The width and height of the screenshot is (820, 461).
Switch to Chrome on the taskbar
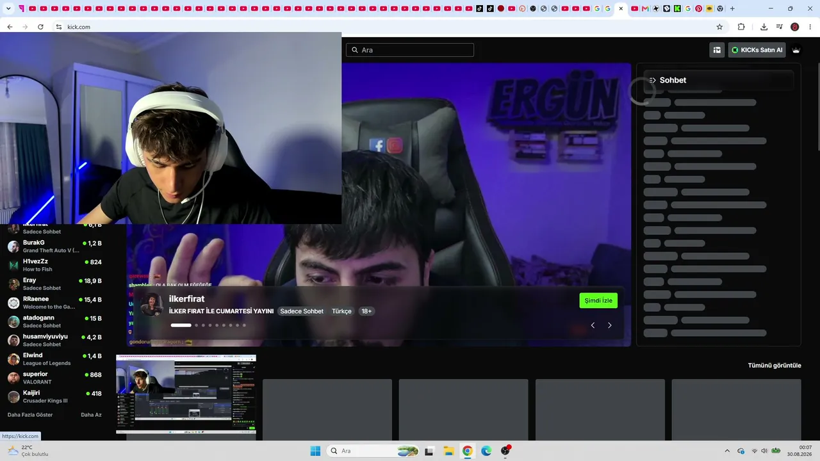point(468,451)
